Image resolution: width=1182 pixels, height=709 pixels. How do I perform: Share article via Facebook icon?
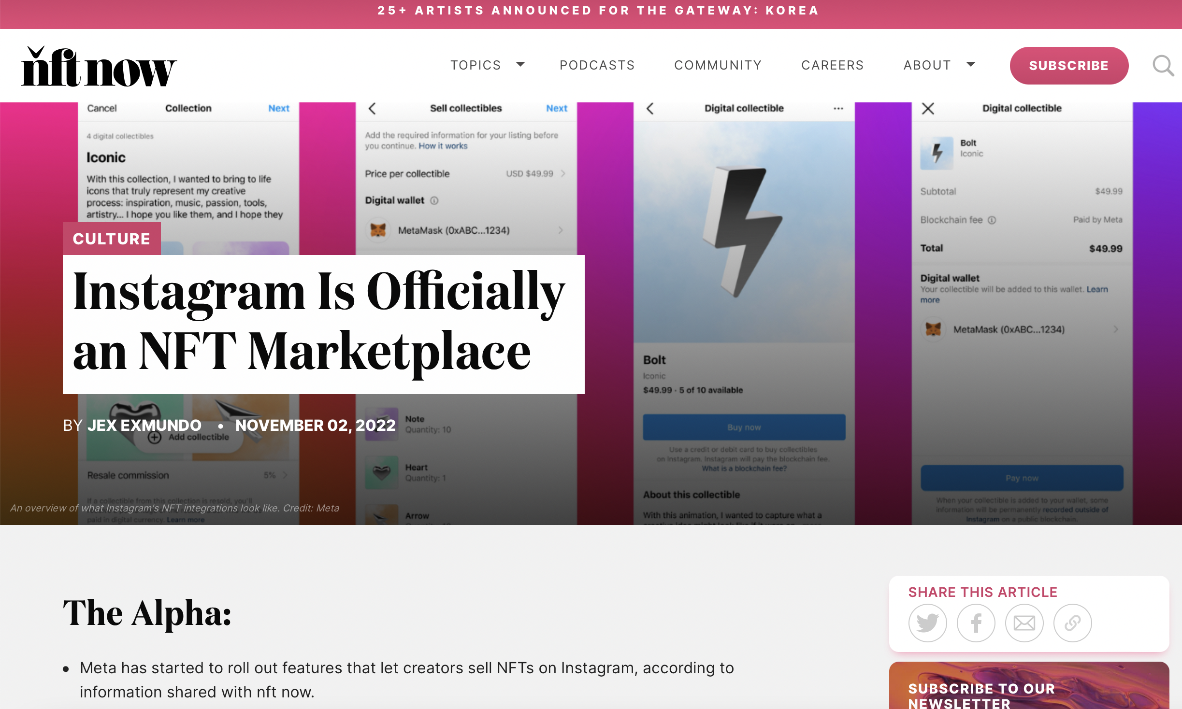point(976,623)
